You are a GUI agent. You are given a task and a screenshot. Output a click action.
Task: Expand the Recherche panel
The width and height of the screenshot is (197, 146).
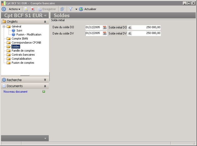click(45, 80)
